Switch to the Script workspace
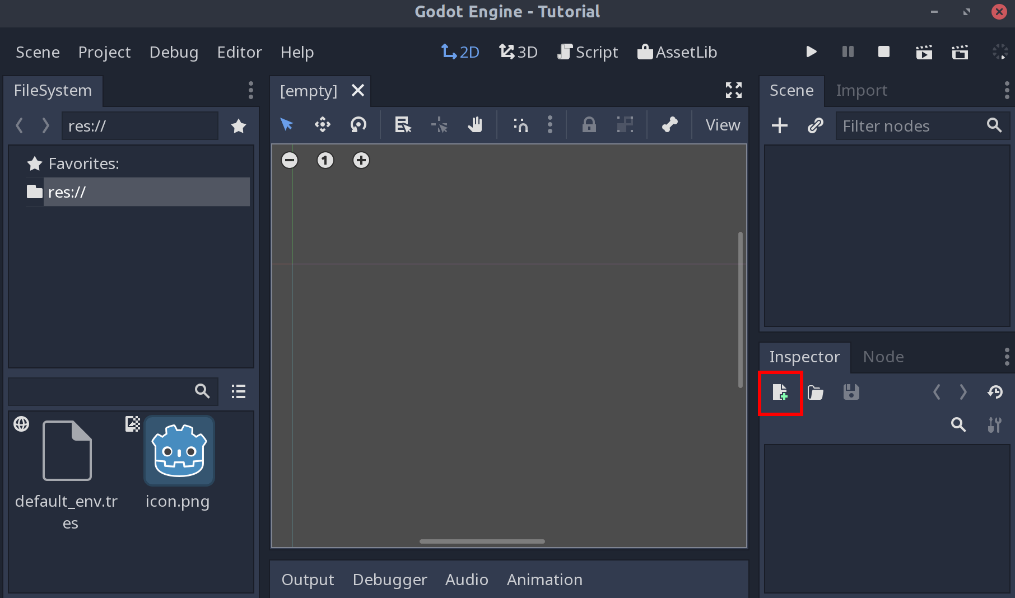This screenshot has width=1015, height=598. [x=587, y=52]
